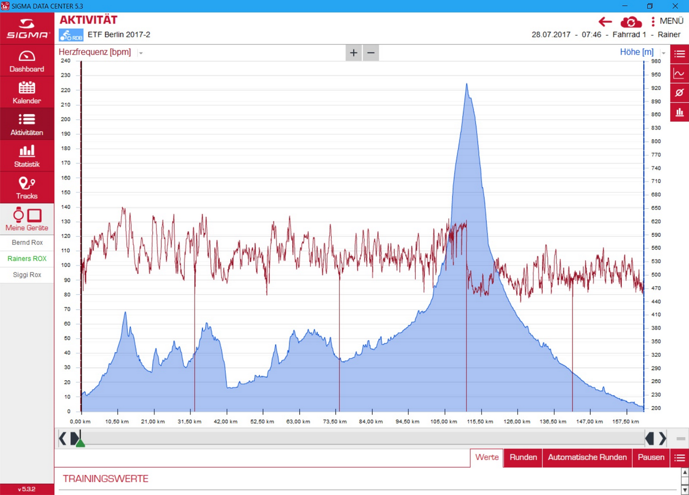This screenshot has width=689, height=495.
Task: Open the Kalender view
Action: pos(27,92)
